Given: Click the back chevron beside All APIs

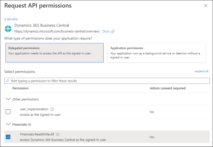Looking at the screenshot, I should [x=5, y=19].
